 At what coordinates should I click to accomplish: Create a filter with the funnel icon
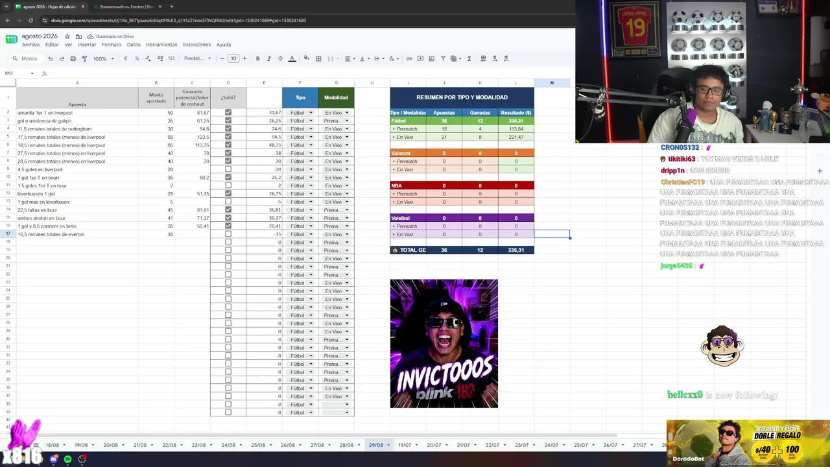pos(443,58)
